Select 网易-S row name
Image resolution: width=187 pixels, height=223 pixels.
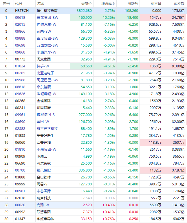click(42, 184)
